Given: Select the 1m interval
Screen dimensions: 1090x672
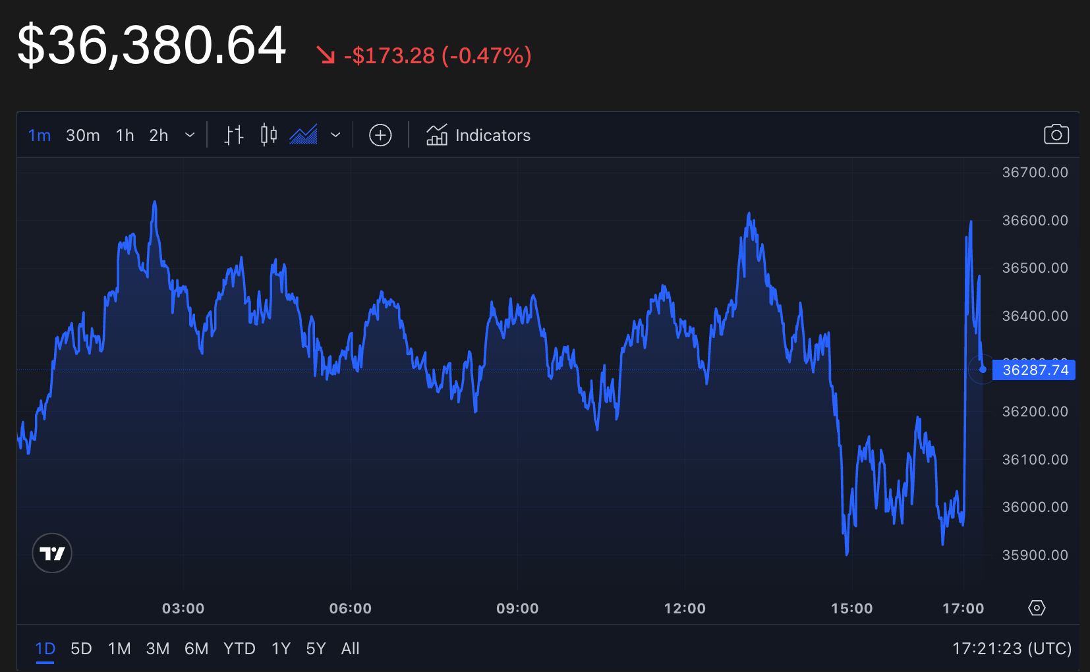Looking at the screenshot, I should click(40, 135).
